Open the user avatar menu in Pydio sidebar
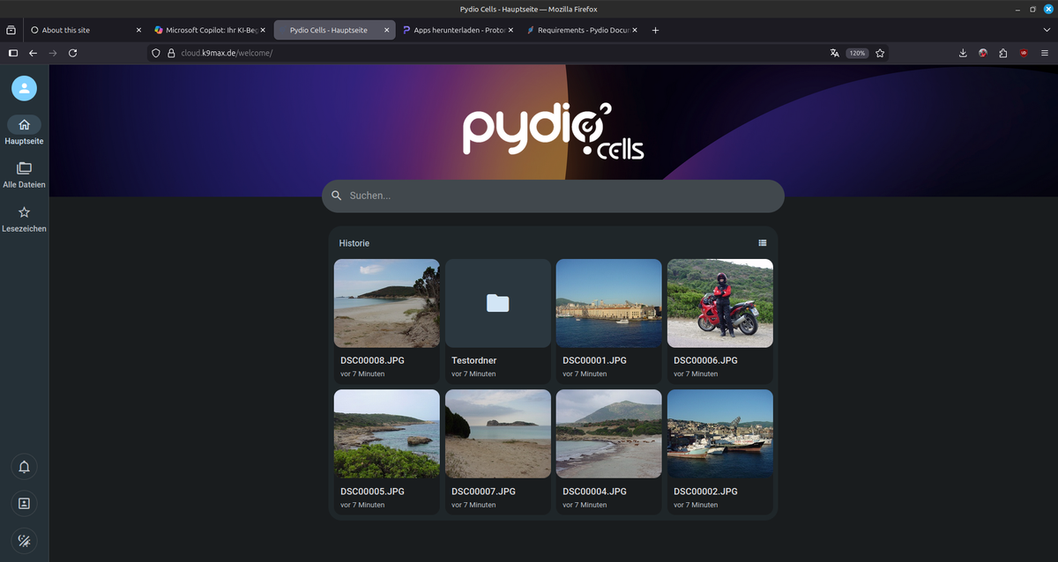The height and width of the screenshot is (562, 1058). 24,88
